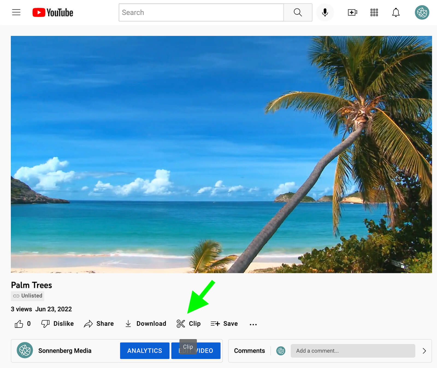Expand comments with the chevron arrow

click(x=424, y=351)
